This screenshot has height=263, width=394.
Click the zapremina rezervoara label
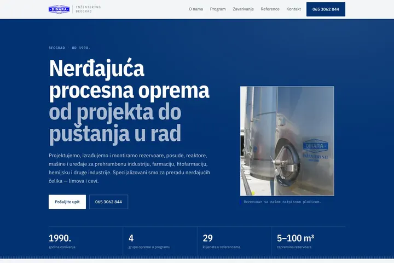tap(294, 247)
